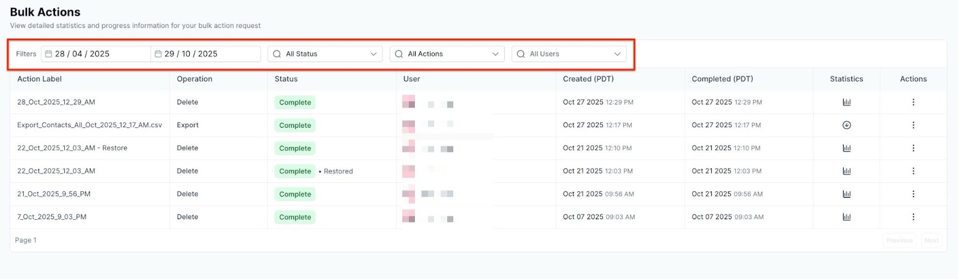Viewport: 958px width, 279px height.
Task: Open statistics for 21_Oct_2025_9_56_PM row
Action: (x=846, y=194)
